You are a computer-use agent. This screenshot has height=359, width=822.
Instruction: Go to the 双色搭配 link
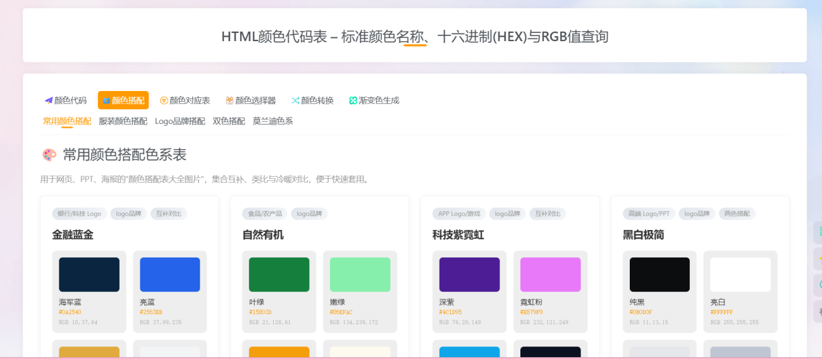229,121
